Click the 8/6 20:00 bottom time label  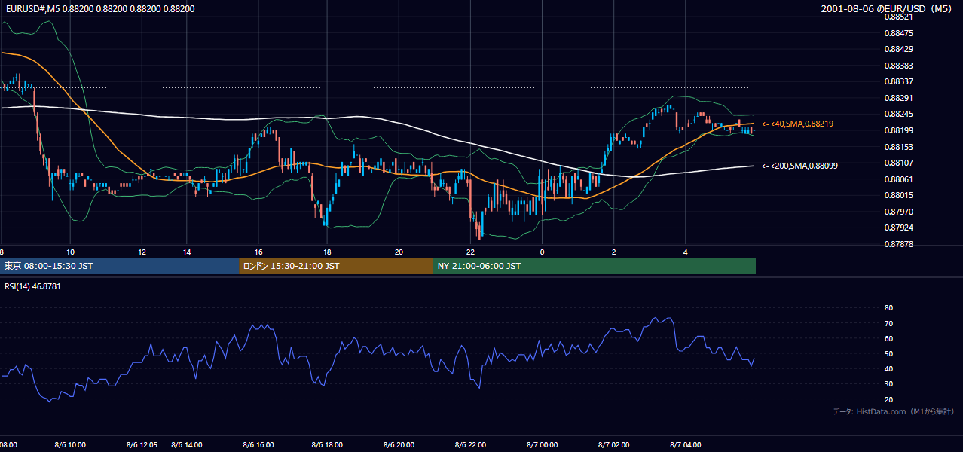click(399, 445)
